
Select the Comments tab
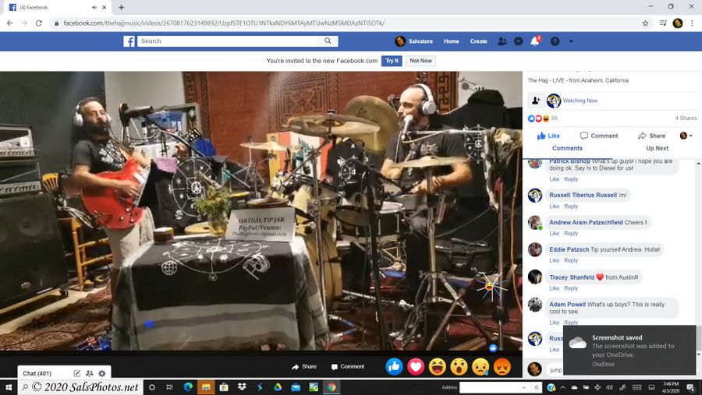[567, 148]
